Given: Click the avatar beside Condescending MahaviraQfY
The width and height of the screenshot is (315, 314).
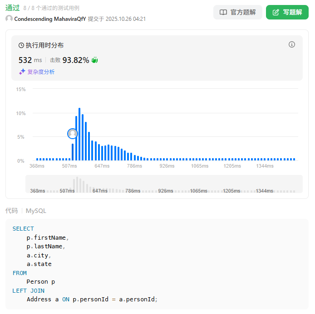Looking at the screenshot, I should (x=9, y=19).
